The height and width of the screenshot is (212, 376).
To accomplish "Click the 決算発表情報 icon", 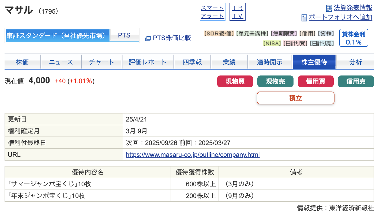I will click(x=329, y=8).
